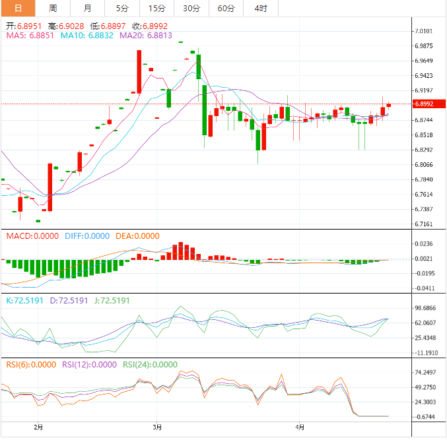The image size is (447, 440).
Task: Click the red 6.8992 current price tag
Action: coord(429,104)
